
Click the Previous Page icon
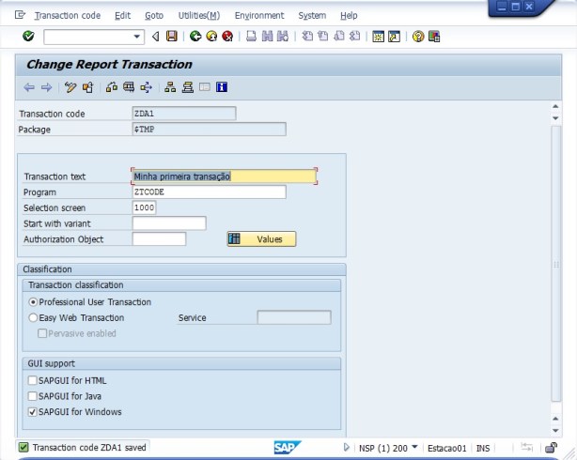point(322,36)
